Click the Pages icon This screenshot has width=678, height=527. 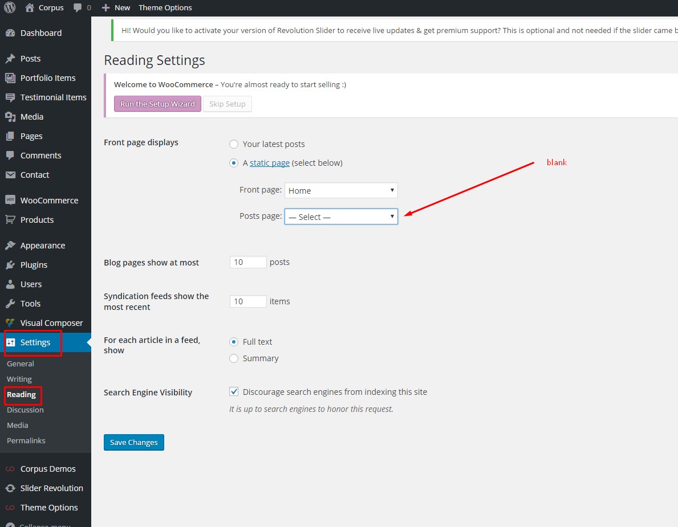click(10, 137)
